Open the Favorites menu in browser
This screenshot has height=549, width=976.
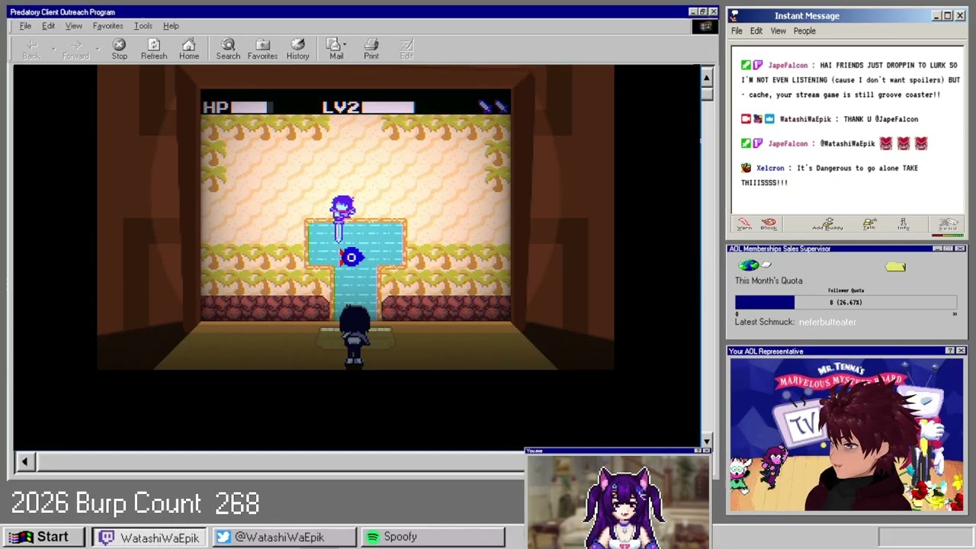click(x=108, y=26)
